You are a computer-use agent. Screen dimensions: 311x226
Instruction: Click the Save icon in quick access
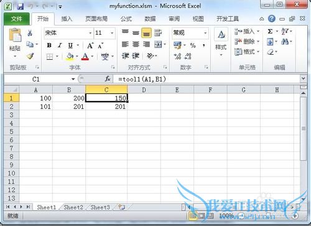(x=21, y=6)
